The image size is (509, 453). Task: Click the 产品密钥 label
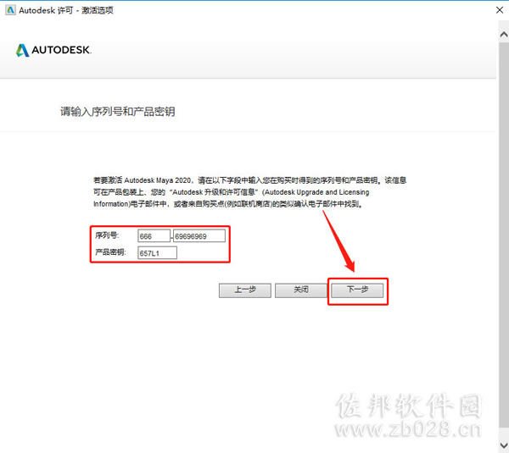click(110, 252)
